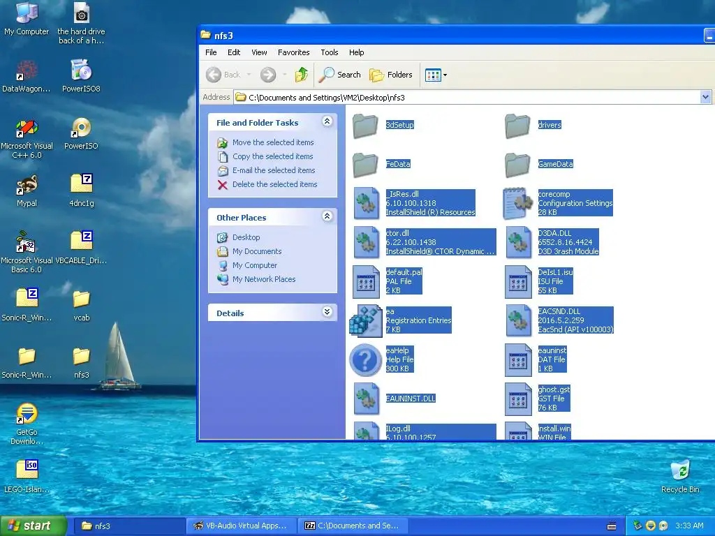Open the Edit menu
This screenshot has width=715, height=536.
pyautogui.click(x=234, y=52)
